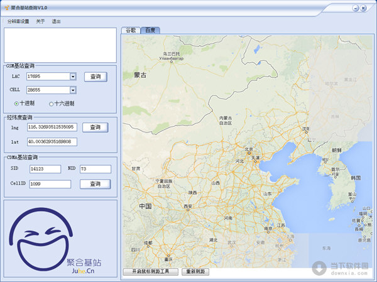The width and height of the screenshot is (377, 282).
Task: Click 查询 in the CDMA基站查询 section
Action: [96, 183]
